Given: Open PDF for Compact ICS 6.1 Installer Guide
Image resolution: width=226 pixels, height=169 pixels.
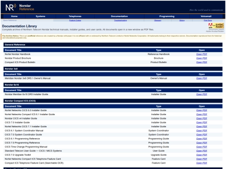Looking at the screenshot, I should pos(202,114).
